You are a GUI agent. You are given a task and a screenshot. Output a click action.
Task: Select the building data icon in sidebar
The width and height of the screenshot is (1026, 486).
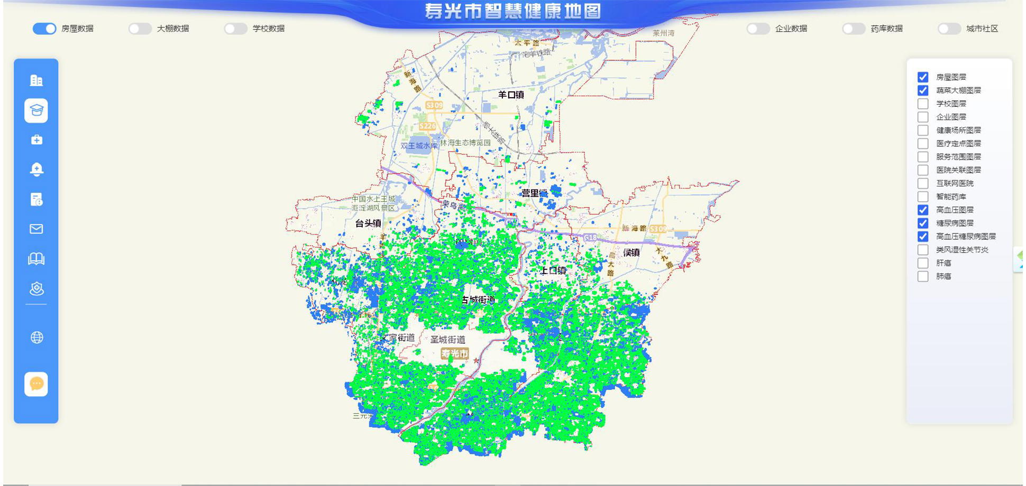(x=36, y=80)
